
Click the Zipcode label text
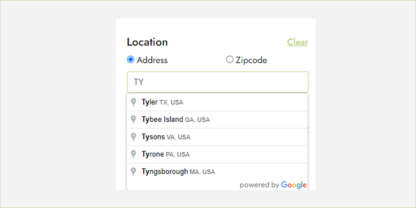(251, 60)
